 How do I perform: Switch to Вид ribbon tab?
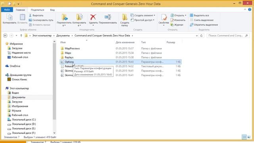52,10
